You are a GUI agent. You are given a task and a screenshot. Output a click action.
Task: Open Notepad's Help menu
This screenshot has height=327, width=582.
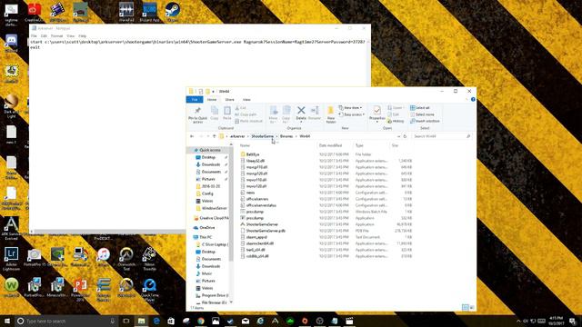83,36
